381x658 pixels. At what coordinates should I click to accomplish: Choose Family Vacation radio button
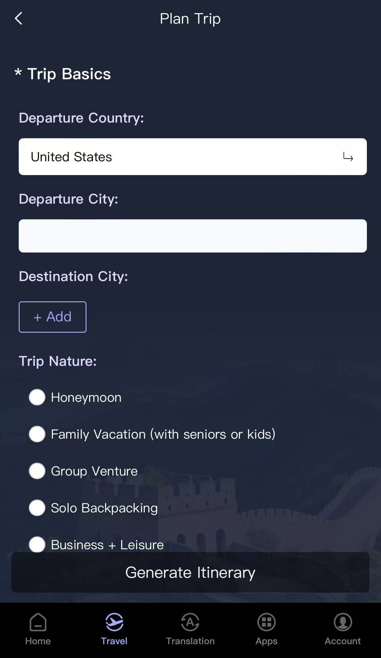(x=37, y=434)
